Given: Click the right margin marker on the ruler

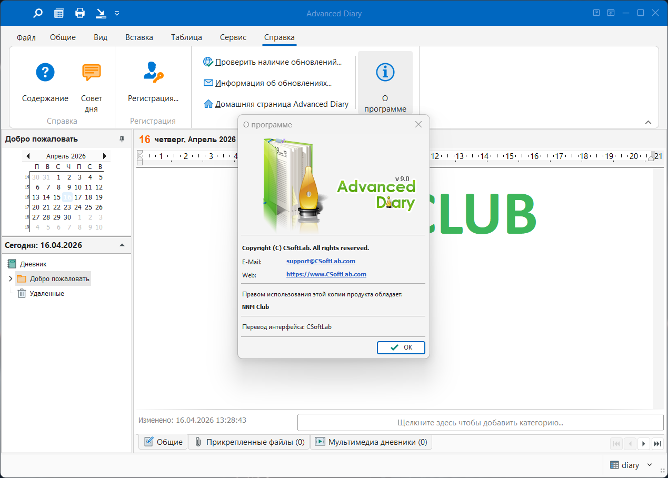Looking at the screenshot, I should pos(651,156).
